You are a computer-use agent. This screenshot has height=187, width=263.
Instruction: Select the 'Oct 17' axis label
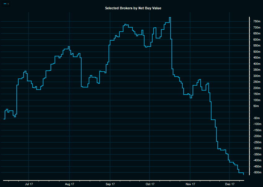point(150,184)
